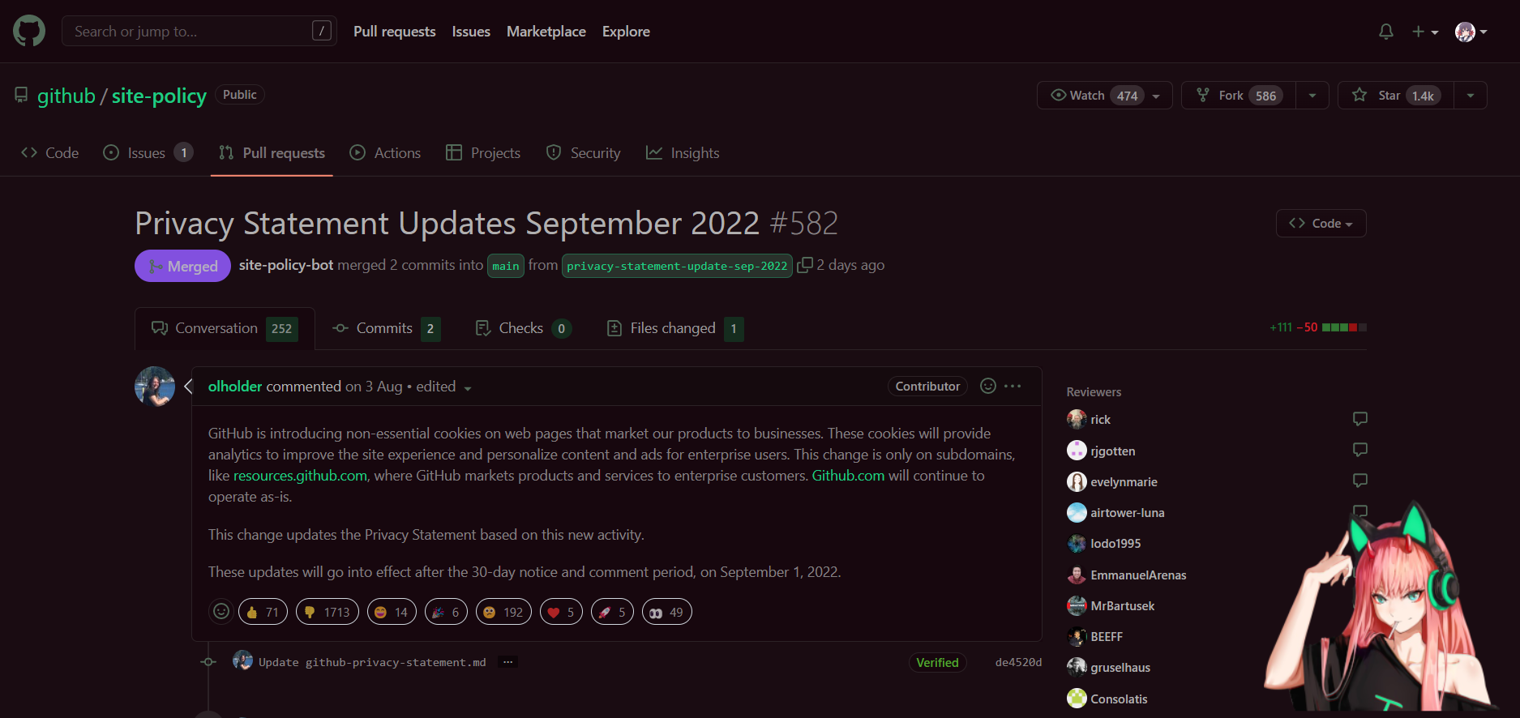The height and width of the screenshot is (718, 1520).
Task: Click the site-policy-bot author link
Action: 286,265
